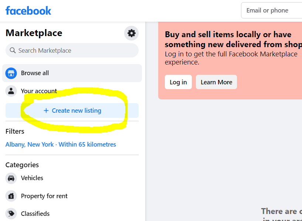
Task: Select Browse all in the sidebar
Action: pyautogui.click(x=72, y=73)
